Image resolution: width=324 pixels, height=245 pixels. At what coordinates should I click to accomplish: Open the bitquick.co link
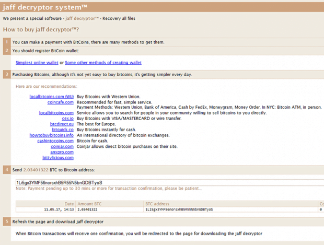pyautogui.click(x=63, y=130)
